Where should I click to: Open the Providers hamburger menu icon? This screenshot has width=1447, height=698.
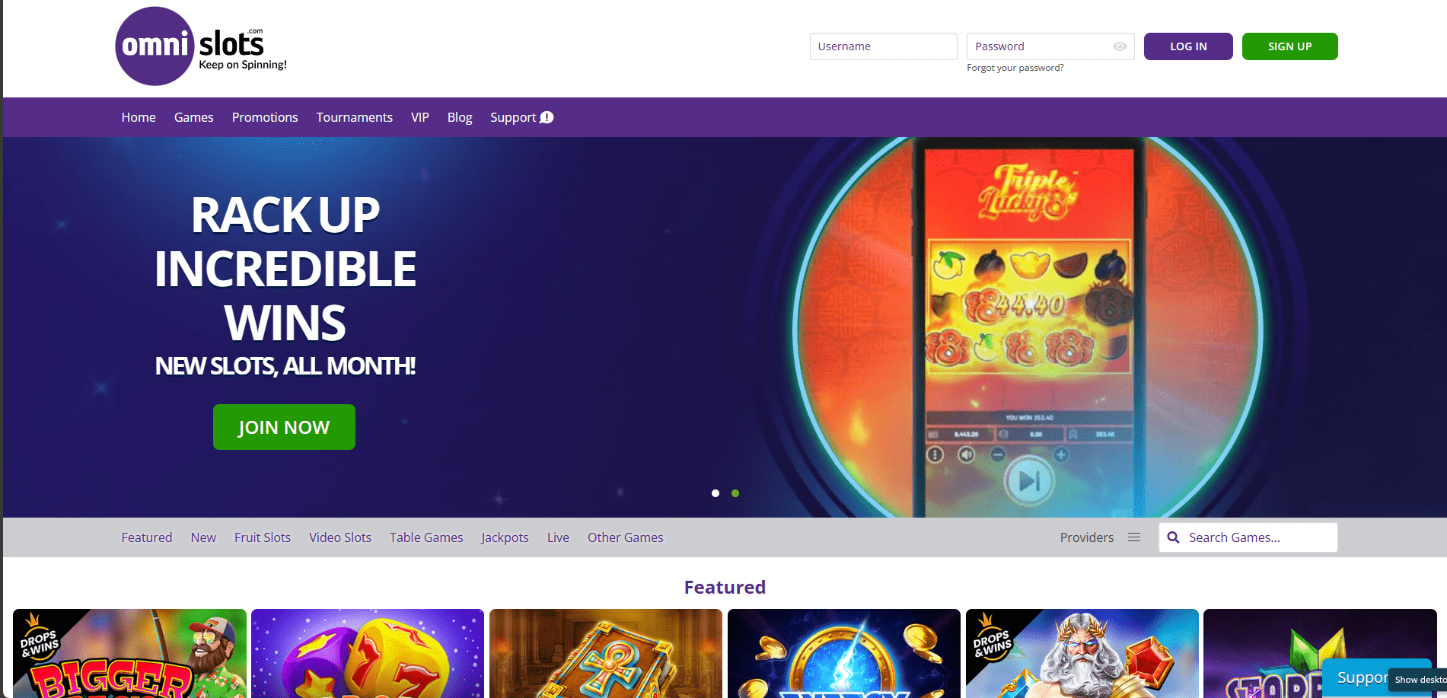click(1134, 537)
